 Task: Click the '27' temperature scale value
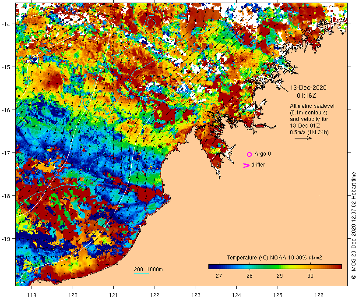pyautogui.click(x=219, y=276)
